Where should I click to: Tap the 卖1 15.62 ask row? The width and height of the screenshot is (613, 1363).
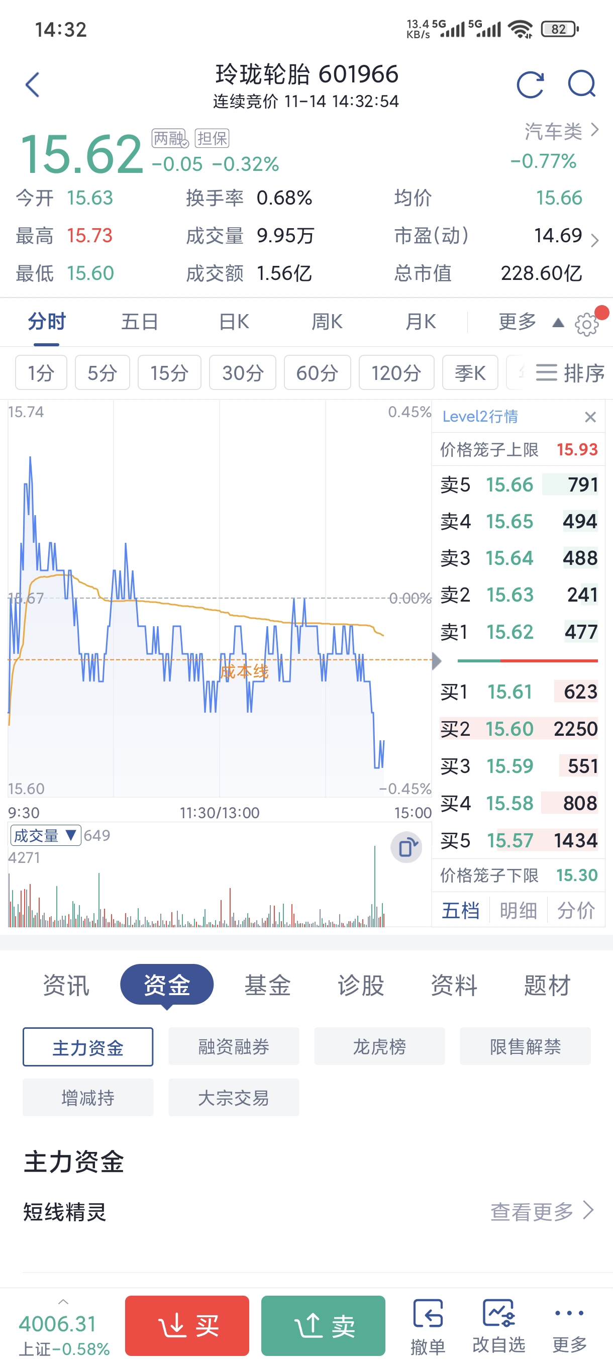519,632
